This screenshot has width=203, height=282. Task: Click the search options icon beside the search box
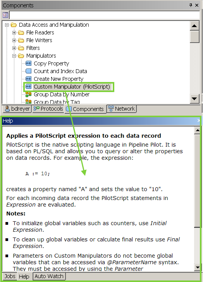coord(5,15)
